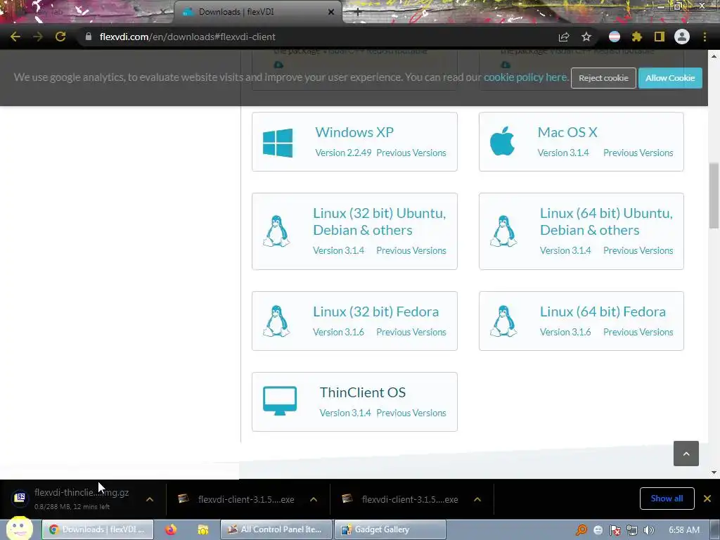Switch to Gadget Gallery taskbar window
This screenshot has width=720, height=540.
(x=390, y=529)
